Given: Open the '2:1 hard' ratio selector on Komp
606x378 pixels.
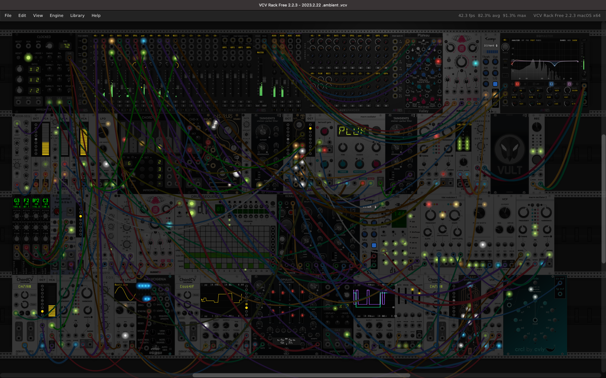Looking at the screenshot, I should click(x=491, y=46).
